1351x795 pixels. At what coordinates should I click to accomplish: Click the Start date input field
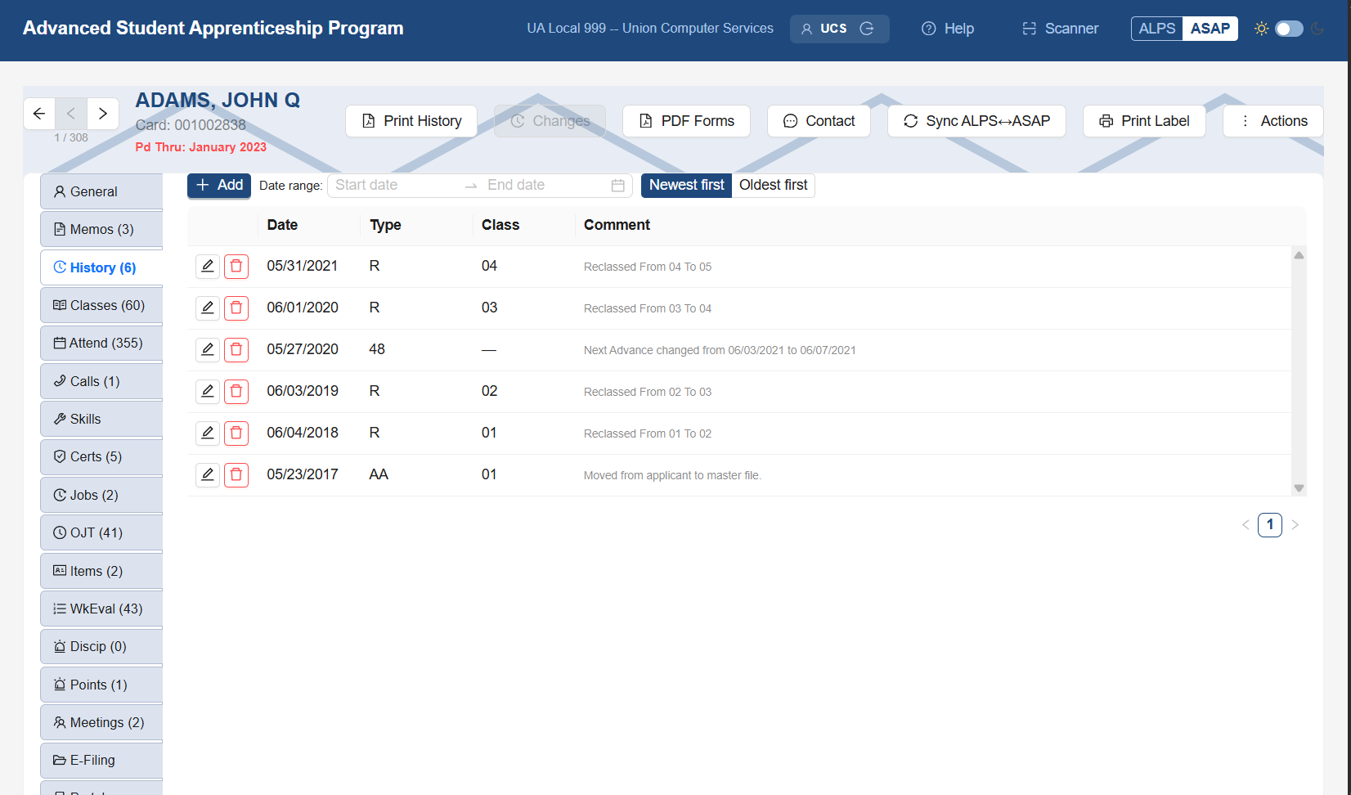pyautogui.click(x=394, y=186)
